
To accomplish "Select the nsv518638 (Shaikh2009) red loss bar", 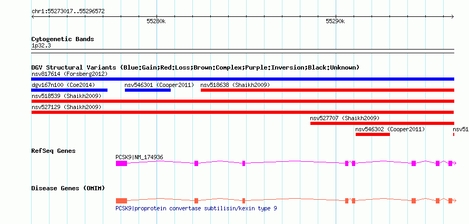I will pos(327,90).
